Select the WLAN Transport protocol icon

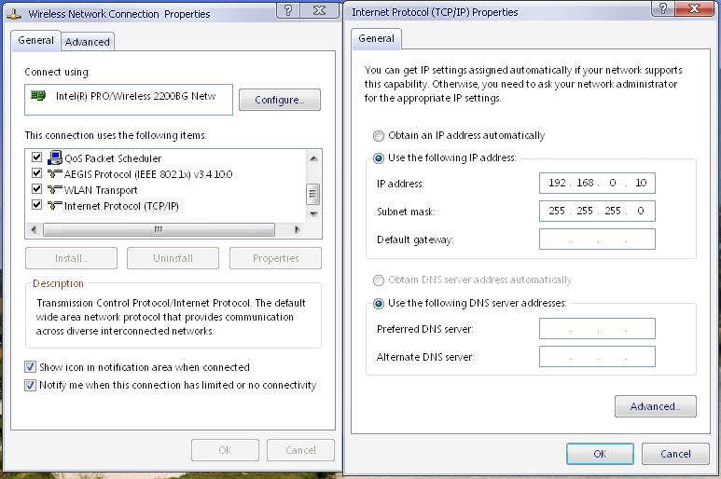click(54, 190)
